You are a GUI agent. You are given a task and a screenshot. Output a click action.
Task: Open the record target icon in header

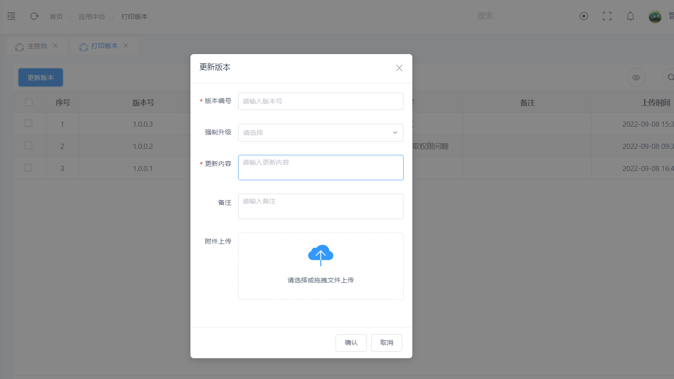pos(584,16)
